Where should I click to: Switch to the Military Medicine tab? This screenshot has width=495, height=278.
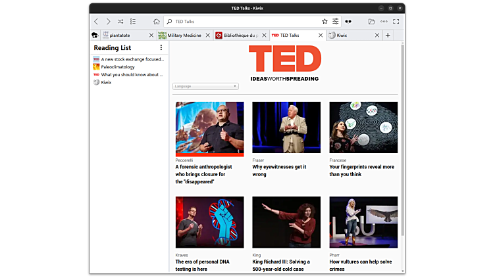pyautogui.click(x=184, y=35)
